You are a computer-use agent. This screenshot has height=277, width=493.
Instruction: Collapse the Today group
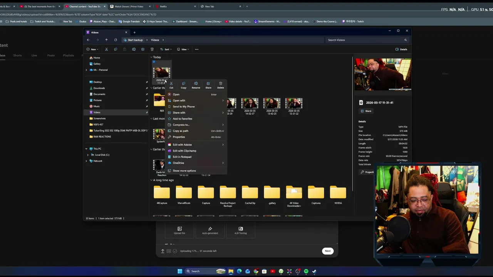(151, 57)
